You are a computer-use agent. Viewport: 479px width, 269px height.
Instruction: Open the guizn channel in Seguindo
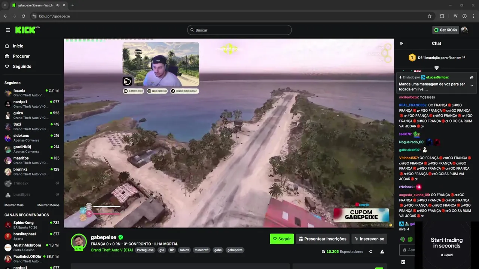click(32, 115)
